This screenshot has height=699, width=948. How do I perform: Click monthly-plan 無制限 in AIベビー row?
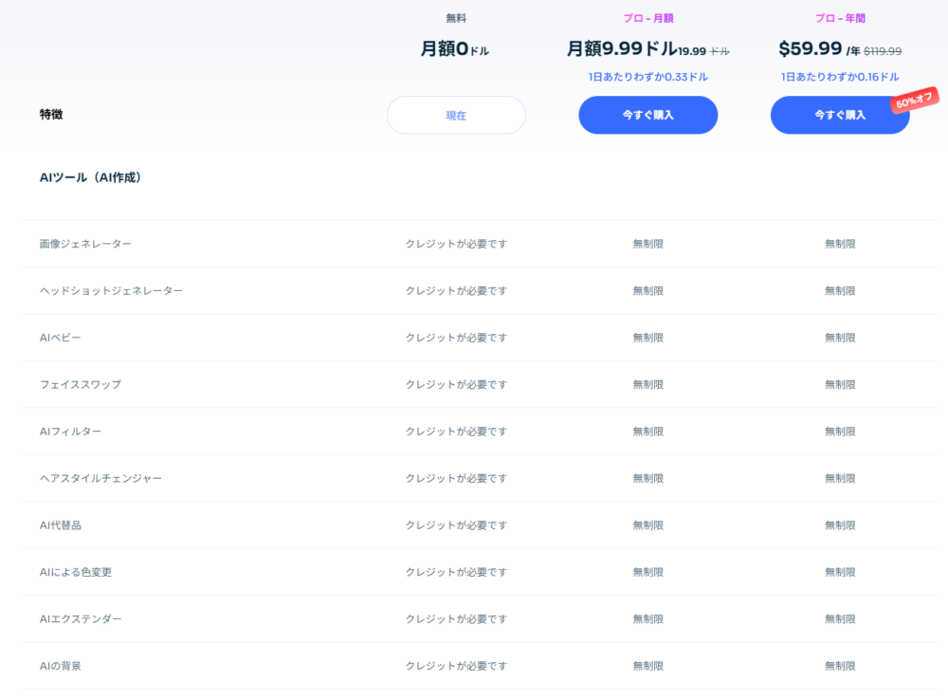pos(648,338)
